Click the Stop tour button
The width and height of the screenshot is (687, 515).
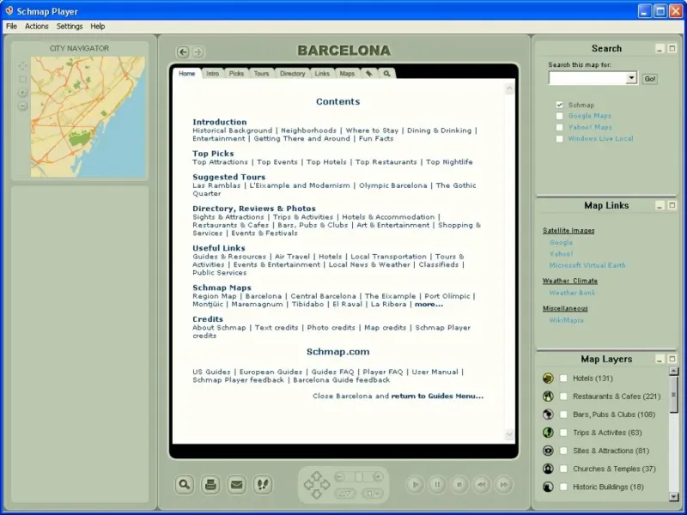click(459, 485)
